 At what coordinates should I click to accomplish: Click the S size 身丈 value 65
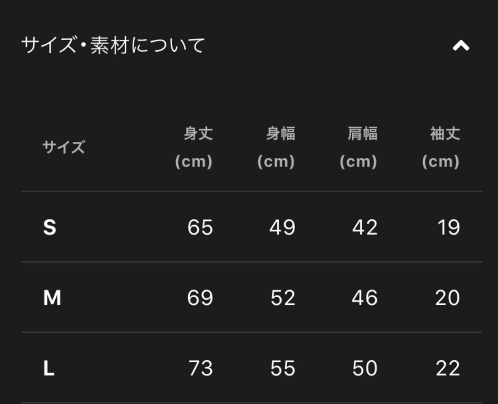200,227
